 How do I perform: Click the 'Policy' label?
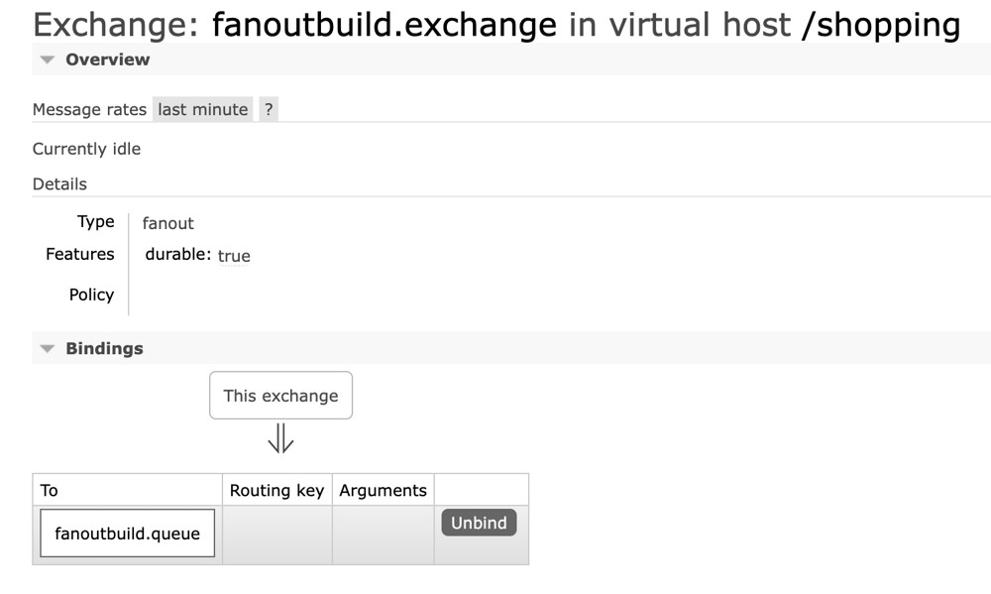click(x=91, y=295)
